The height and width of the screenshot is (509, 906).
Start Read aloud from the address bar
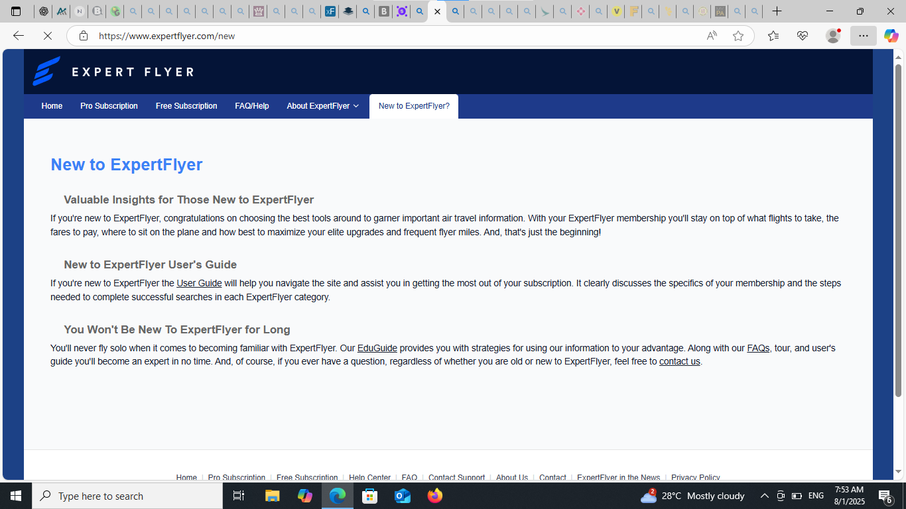(712, 36)
